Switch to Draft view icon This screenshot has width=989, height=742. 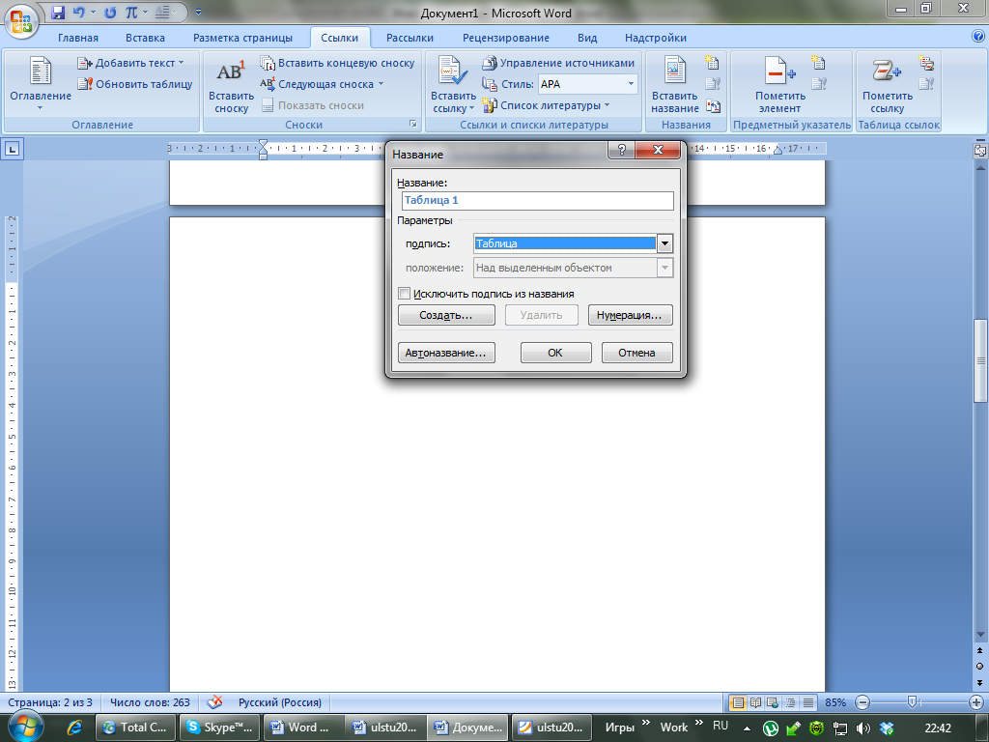point(808,702)
